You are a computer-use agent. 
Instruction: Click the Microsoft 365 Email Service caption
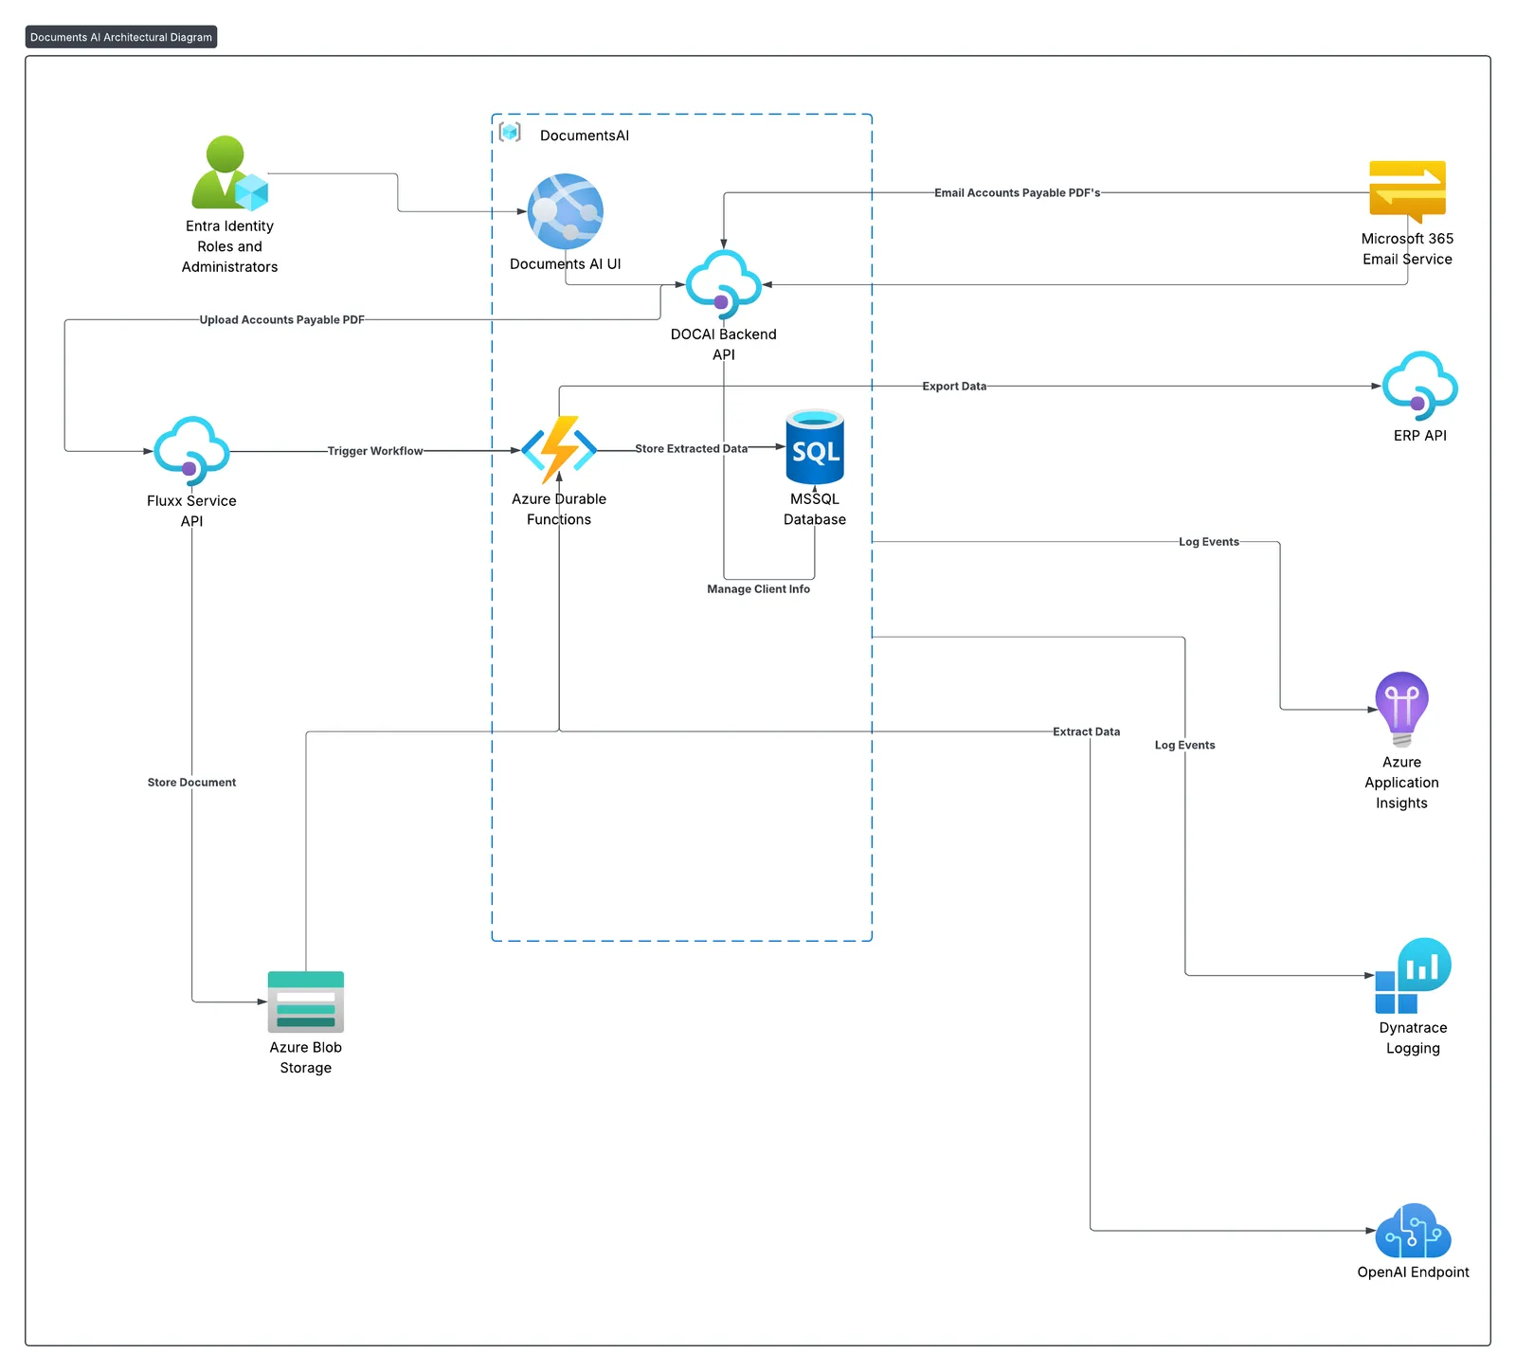click(1407, 249)
